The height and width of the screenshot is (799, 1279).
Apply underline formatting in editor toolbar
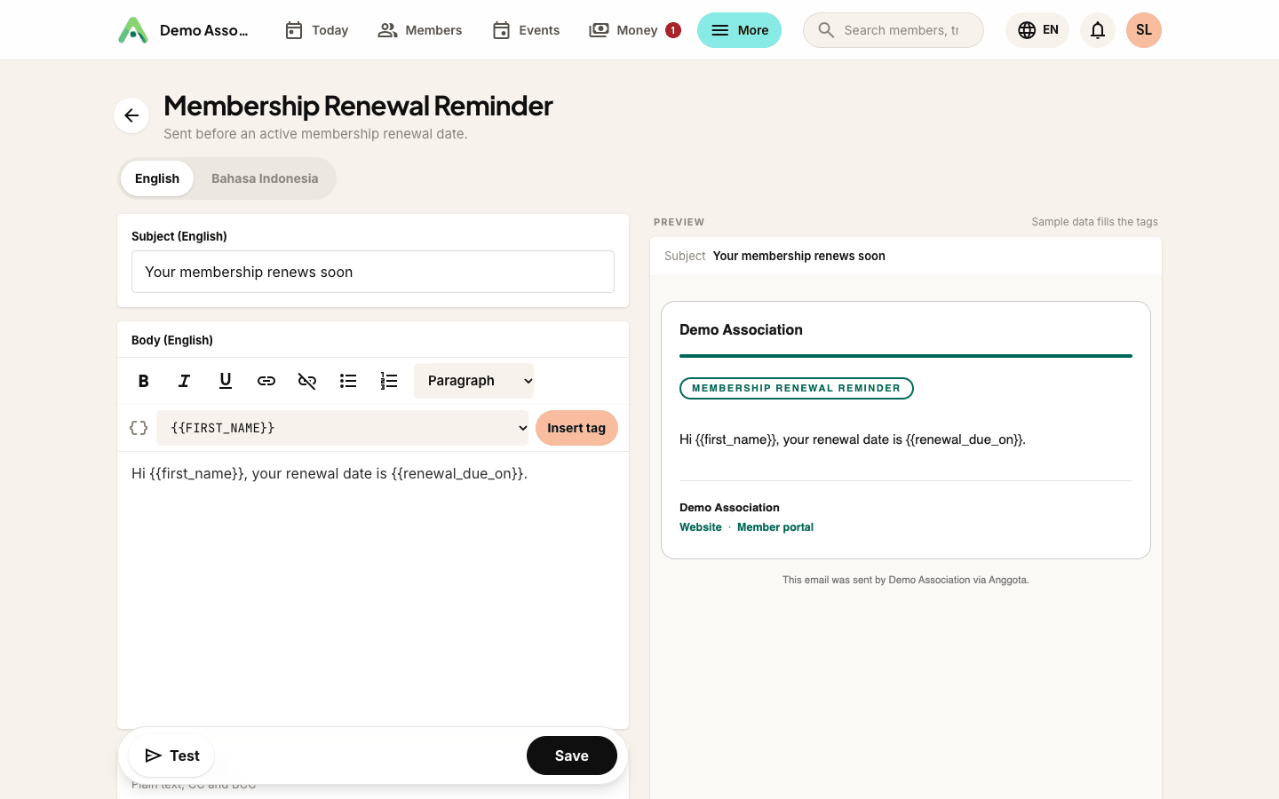[226, 381]
